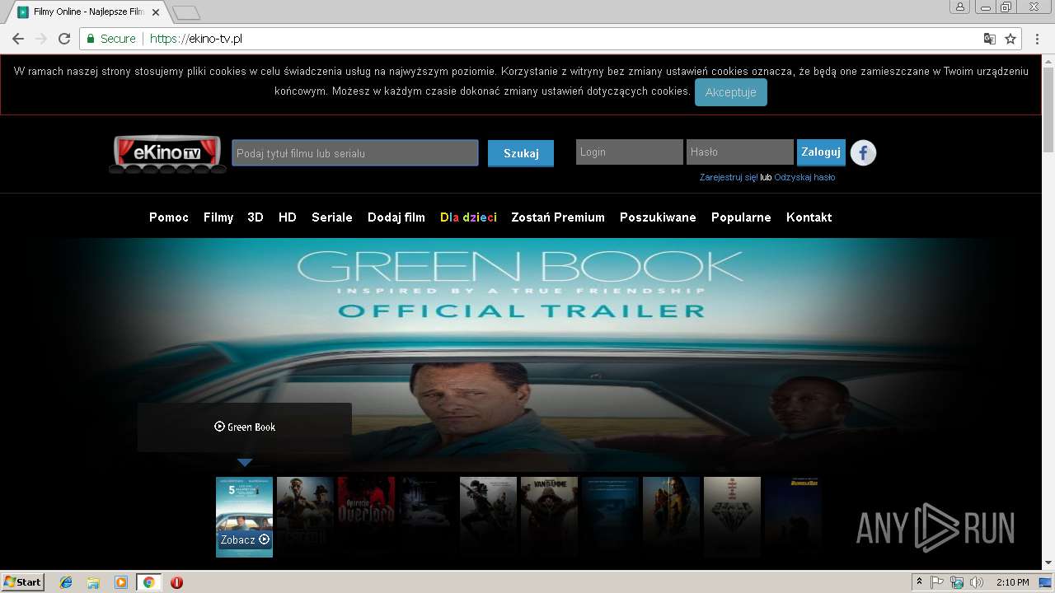This screenshot has width=1055, height=593.
Task: Open the Odzyskaj hasło link
Action: tap(804, 177)
